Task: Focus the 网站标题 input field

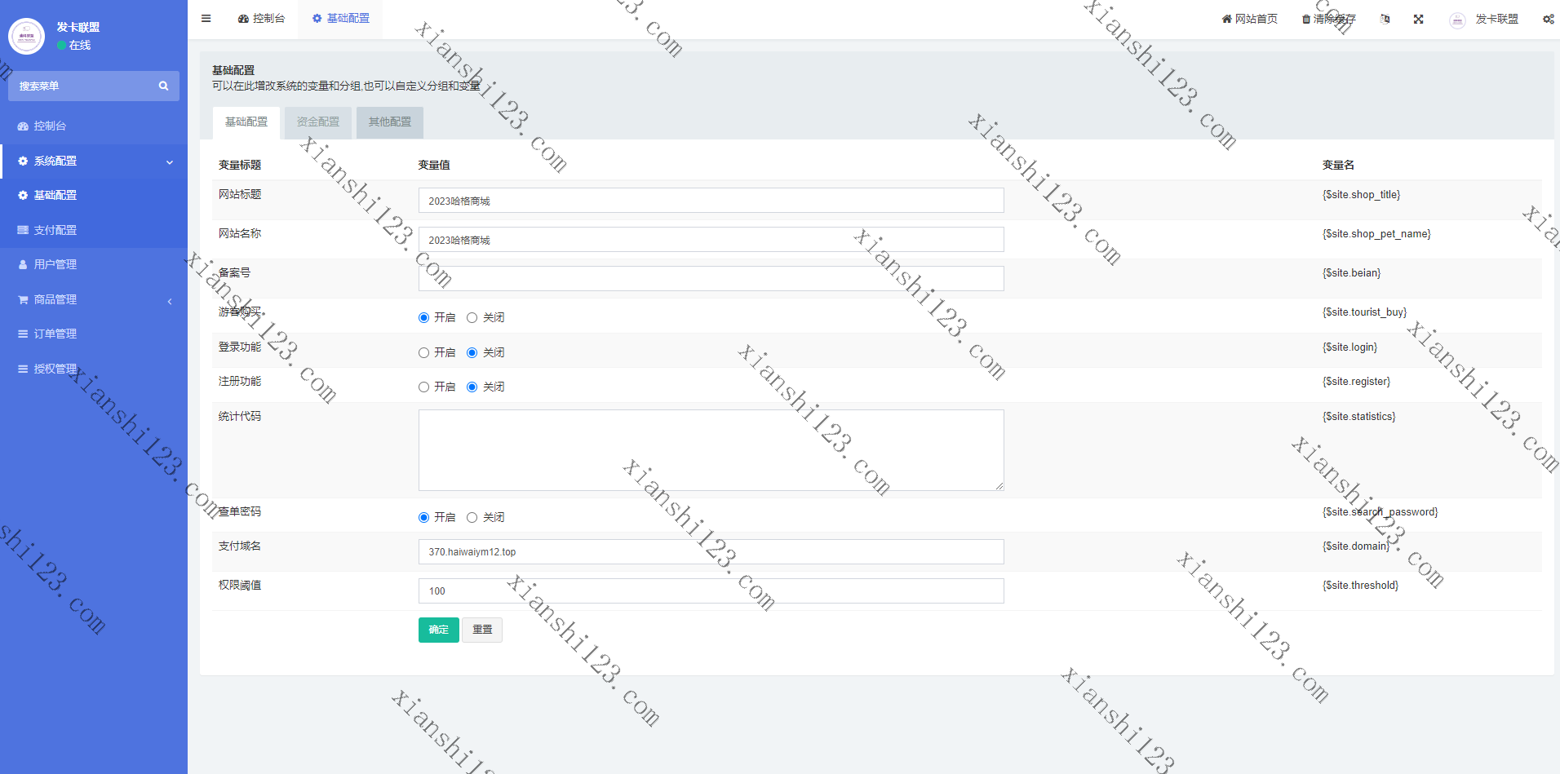Action: tap(711, 201)
